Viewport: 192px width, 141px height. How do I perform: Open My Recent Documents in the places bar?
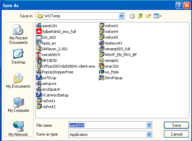[18, 34]
